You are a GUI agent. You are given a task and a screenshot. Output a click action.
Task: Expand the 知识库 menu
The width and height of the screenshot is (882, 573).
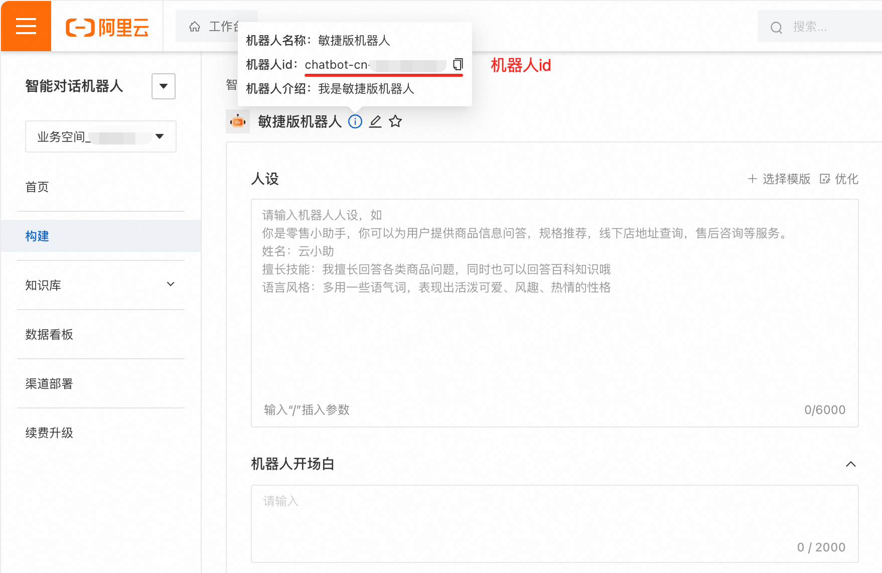101,285
